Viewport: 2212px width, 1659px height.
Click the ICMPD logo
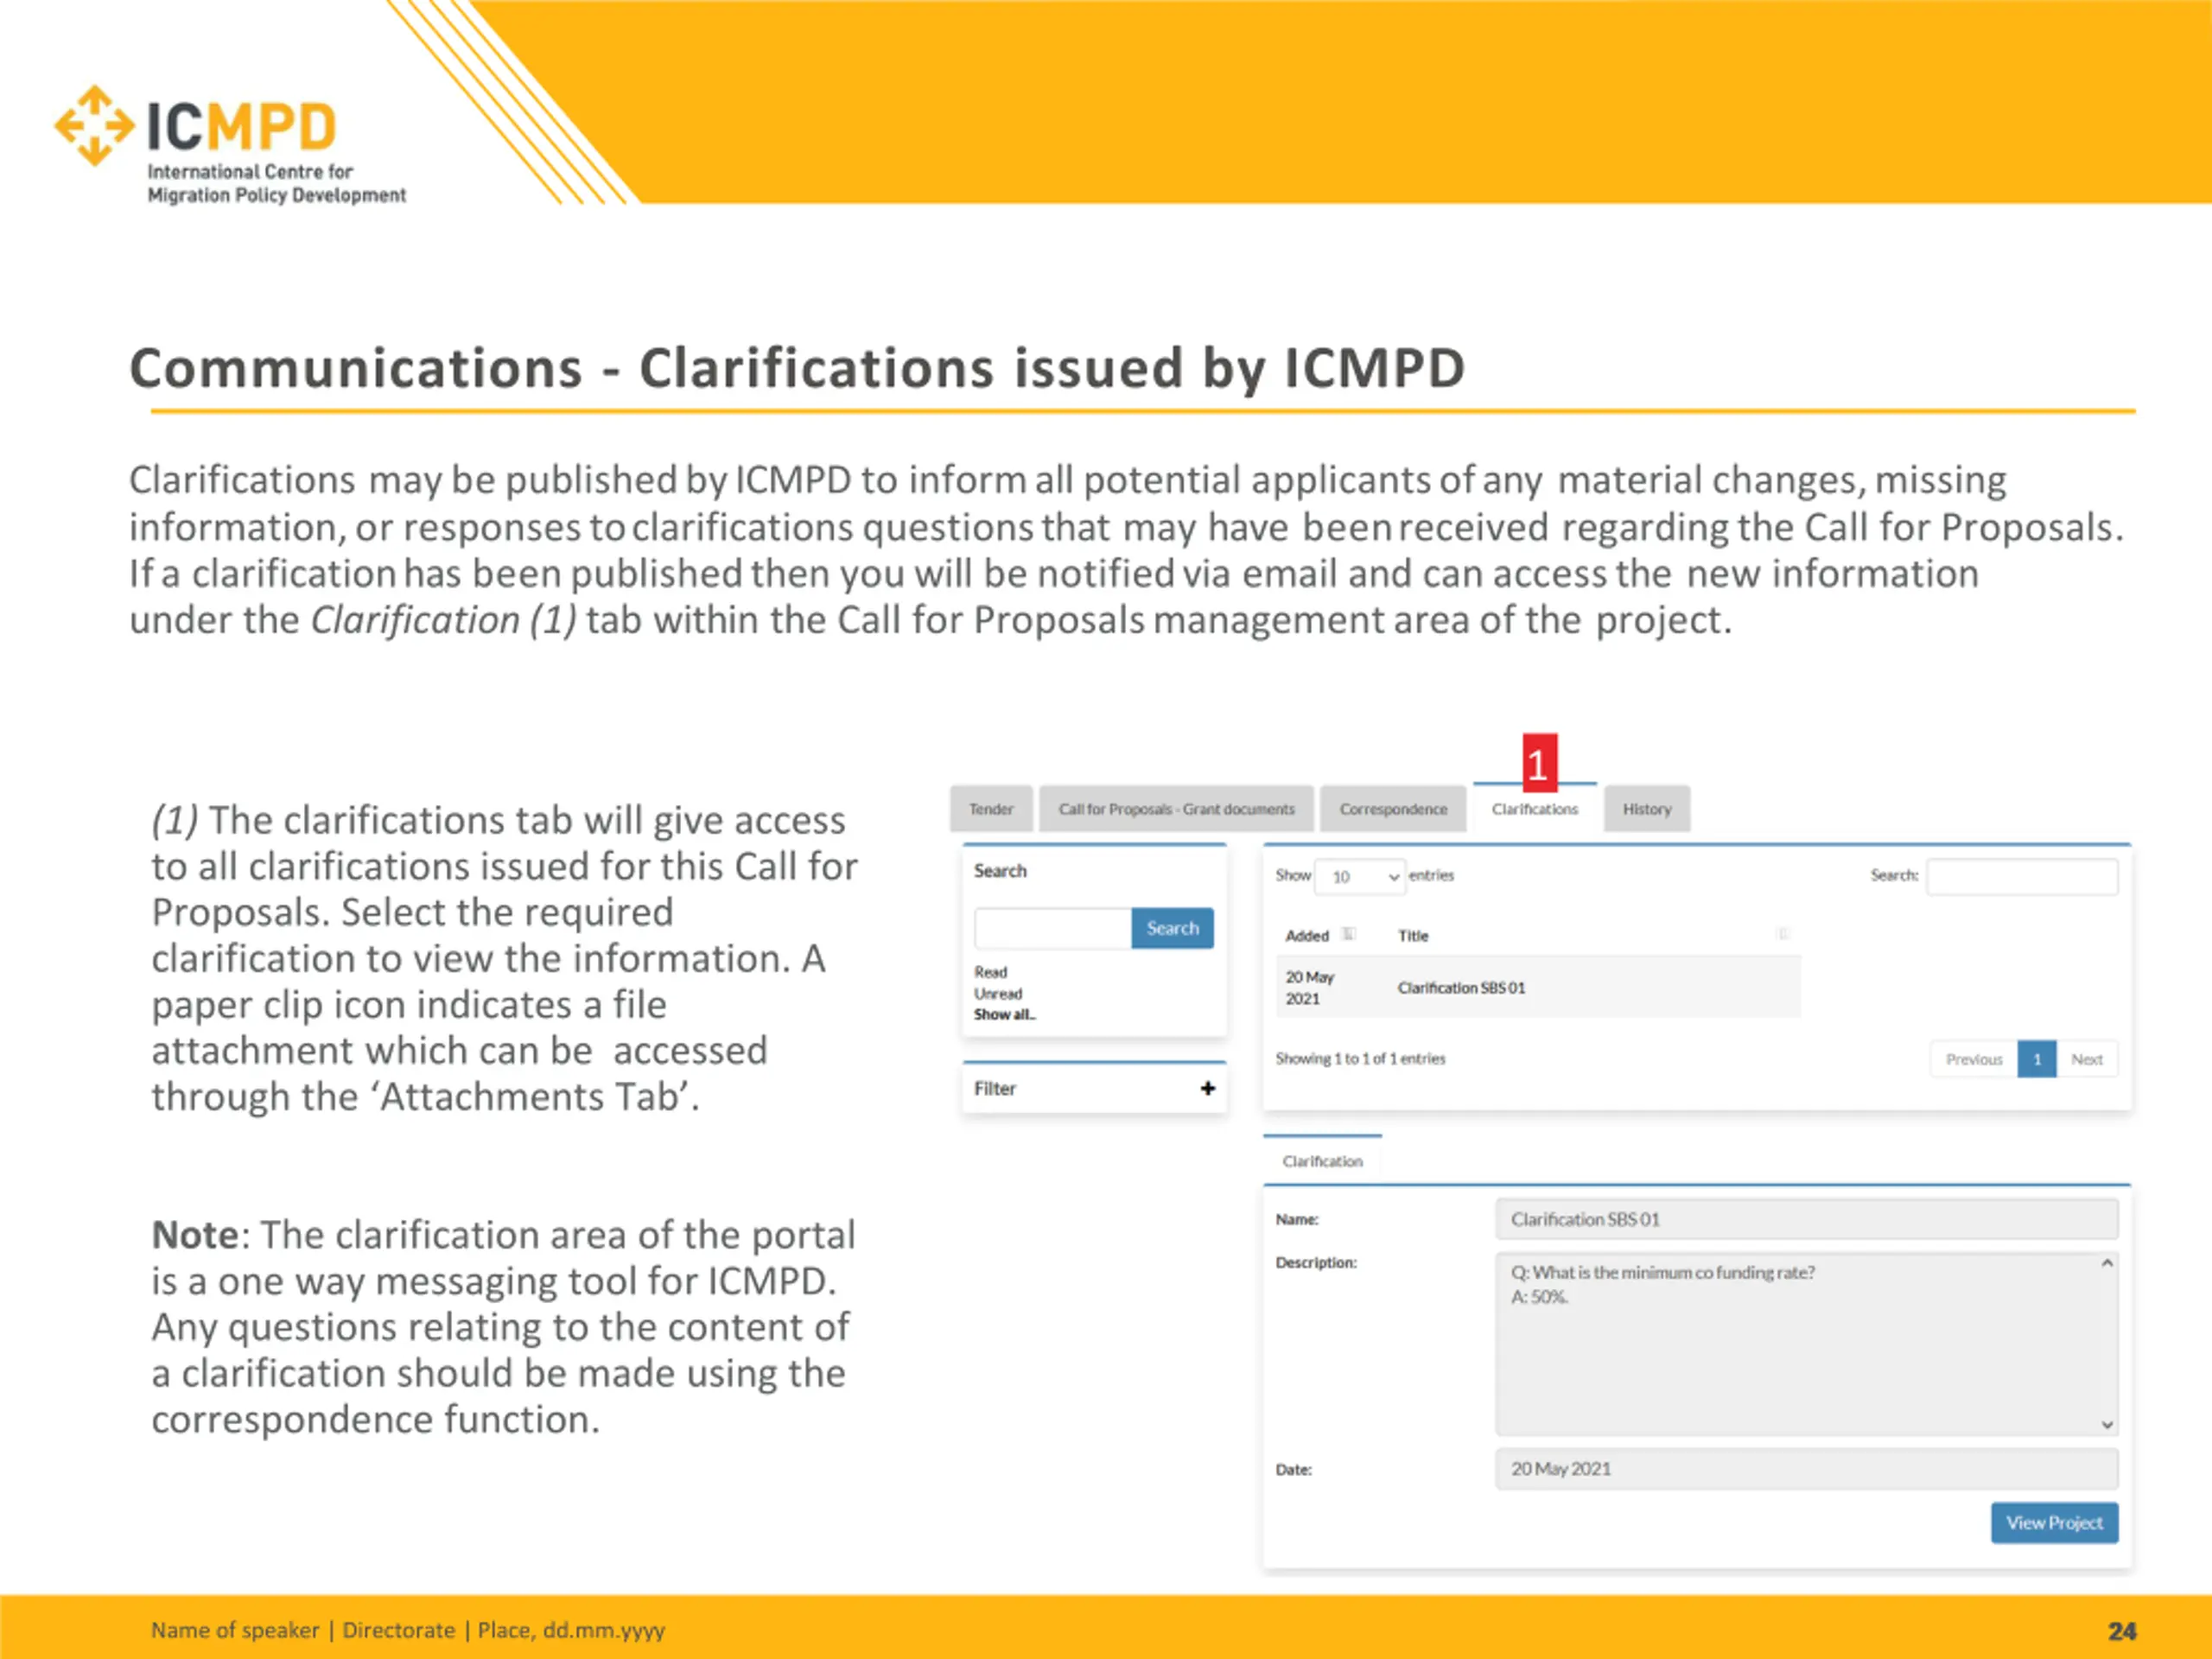point(230,144)
